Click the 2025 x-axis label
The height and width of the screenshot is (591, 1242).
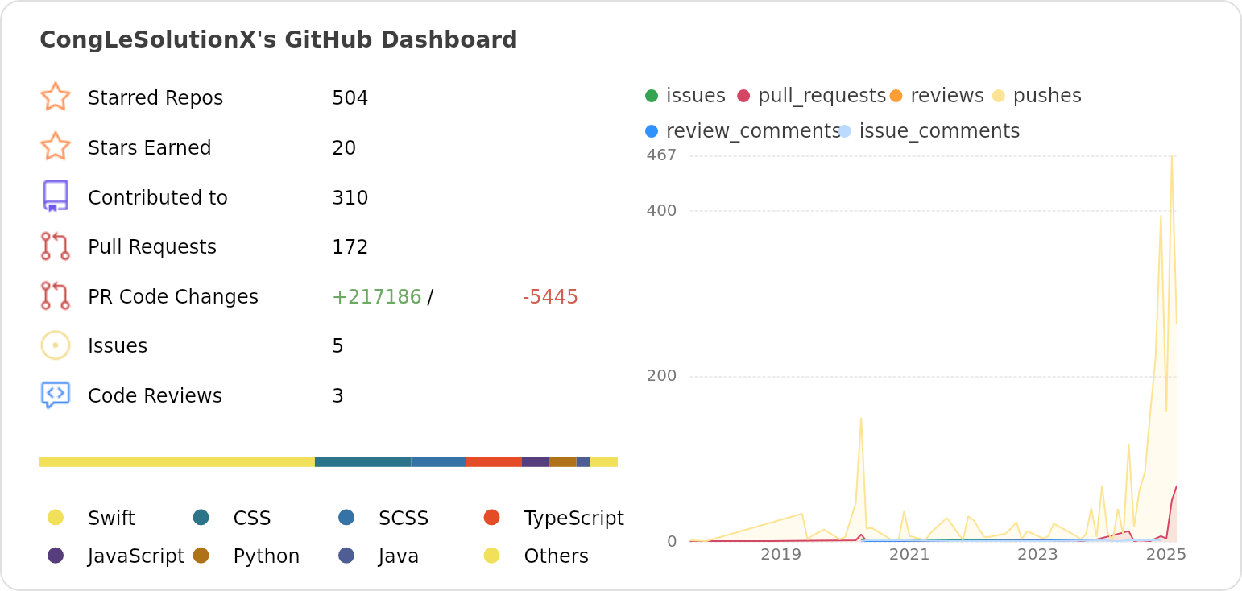[x=1165, y=554]
